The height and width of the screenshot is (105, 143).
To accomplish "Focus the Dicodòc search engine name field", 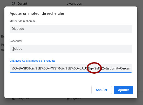I will click(x=71, y=29).
